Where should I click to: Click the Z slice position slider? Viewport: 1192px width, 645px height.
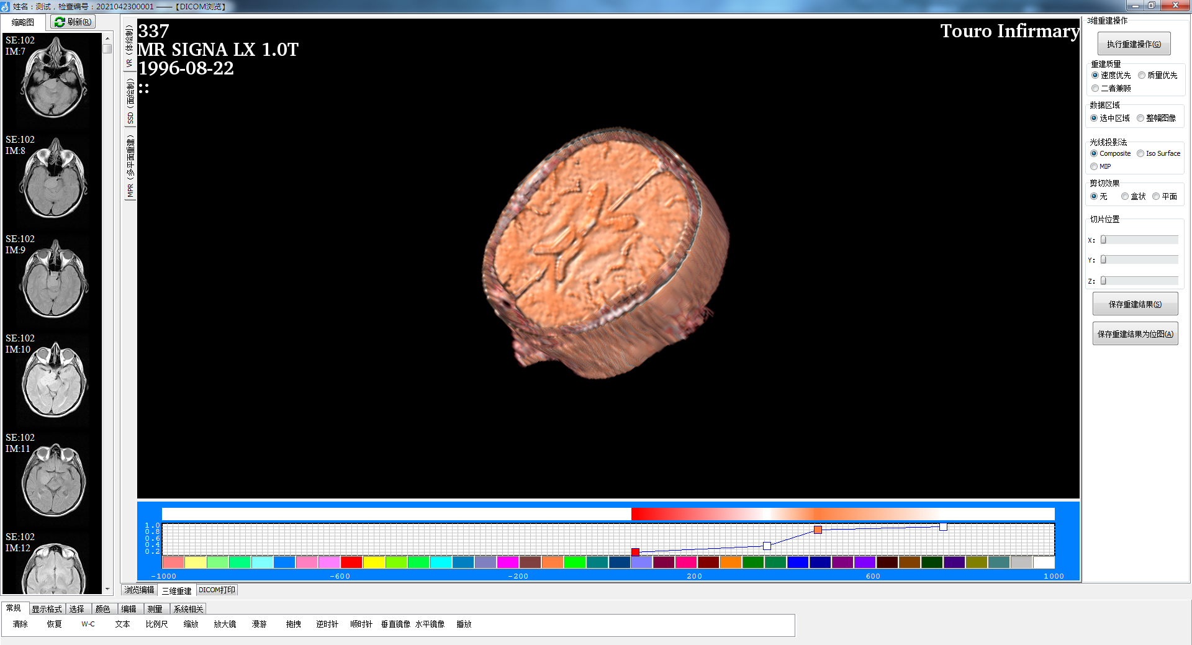[1139, 281]
